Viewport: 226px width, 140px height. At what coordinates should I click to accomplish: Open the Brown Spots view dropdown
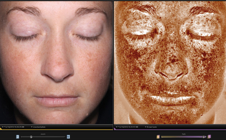point(151,127)
